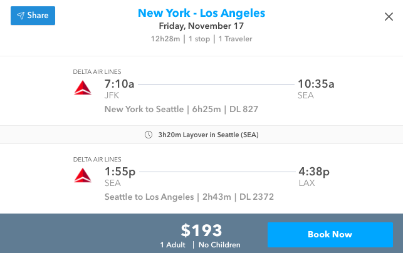Close the flight details panel
The width and height of the screenshot is (403, 253).
click(389, 17)
